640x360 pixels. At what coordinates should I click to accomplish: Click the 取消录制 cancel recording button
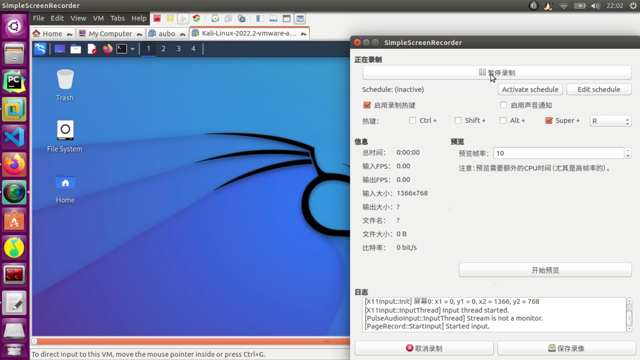[x=424, y=348]
